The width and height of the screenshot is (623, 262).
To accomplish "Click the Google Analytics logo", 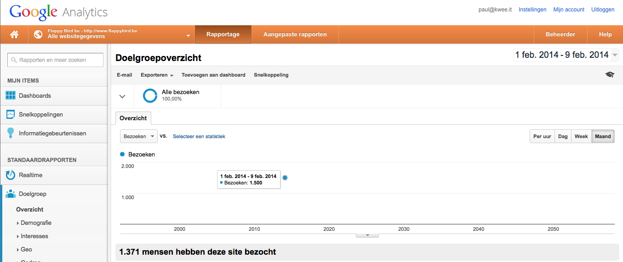I will pos(58,12).
